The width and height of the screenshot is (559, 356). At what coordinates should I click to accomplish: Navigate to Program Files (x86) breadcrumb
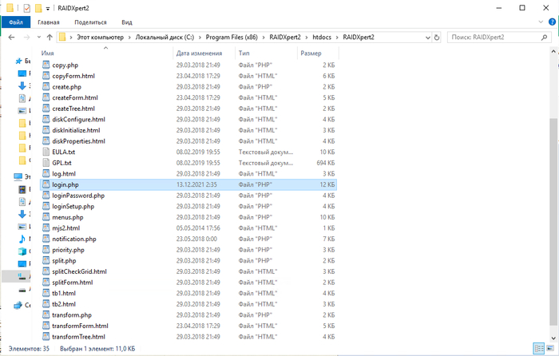point(232,37)
